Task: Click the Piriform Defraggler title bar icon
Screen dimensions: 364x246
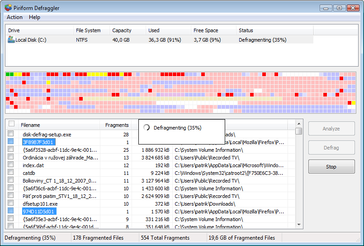Action: click(8, 8)
